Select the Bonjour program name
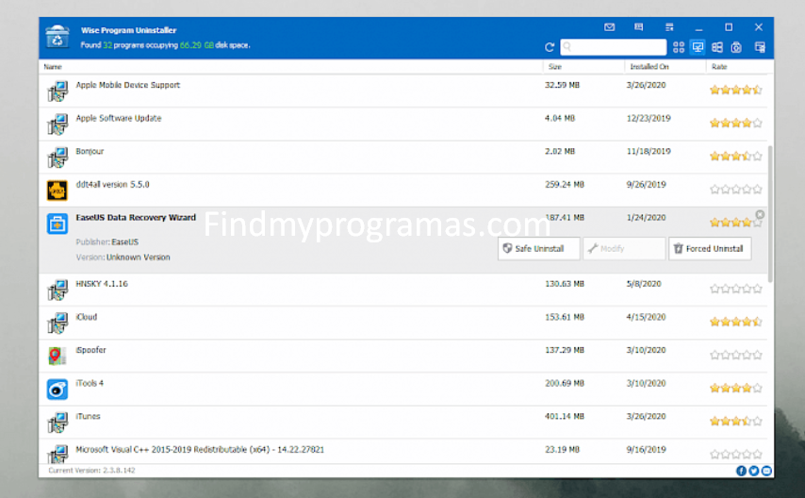This screenshot has width=805, height=498. point(90,151)
